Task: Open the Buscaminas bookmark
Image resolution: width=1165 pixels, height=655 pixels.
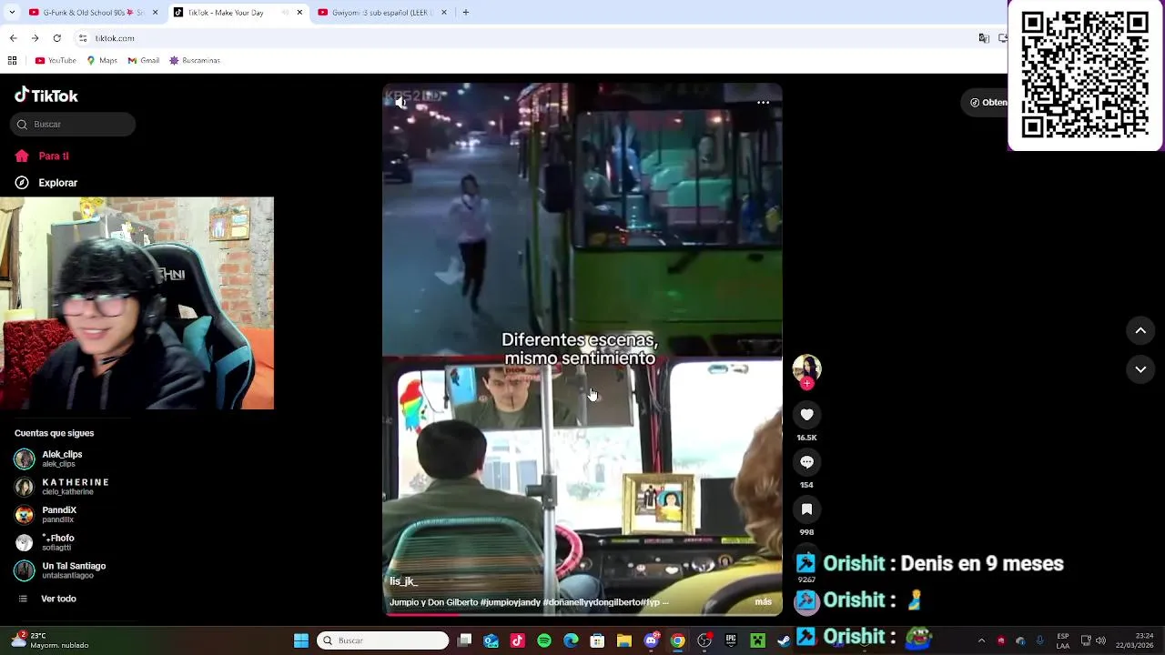Action: [x=195, y=61]
